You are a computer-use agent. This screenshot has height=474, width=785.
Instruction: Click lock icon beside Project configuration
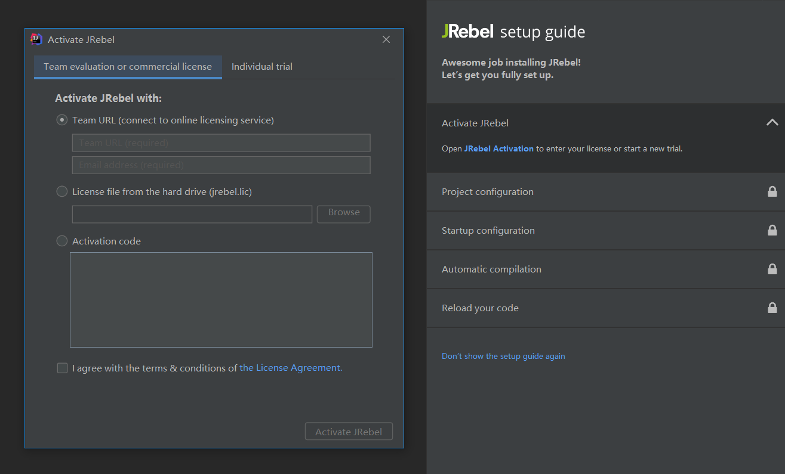[772, 191]
